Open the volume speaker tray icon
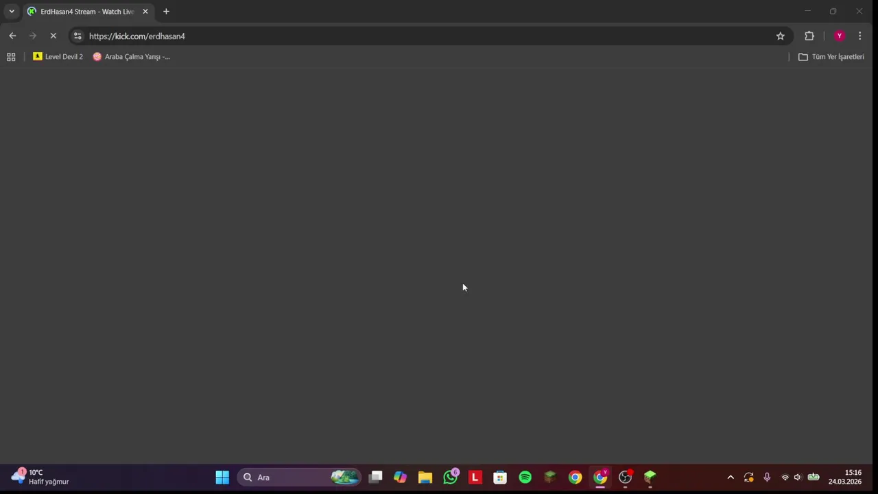The height and width of the screenshot is (494, 878). [798, 478]
